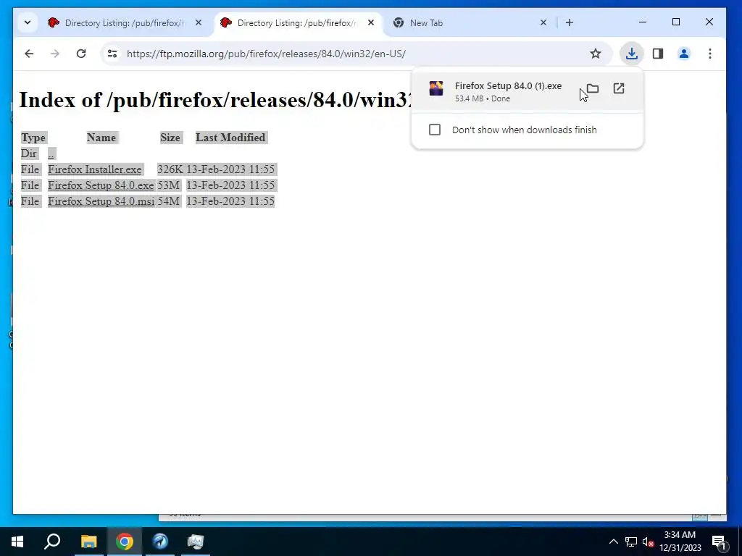The image size is (742, 556).
Task: Click the 326K size cell
Action: coord(170,169)
